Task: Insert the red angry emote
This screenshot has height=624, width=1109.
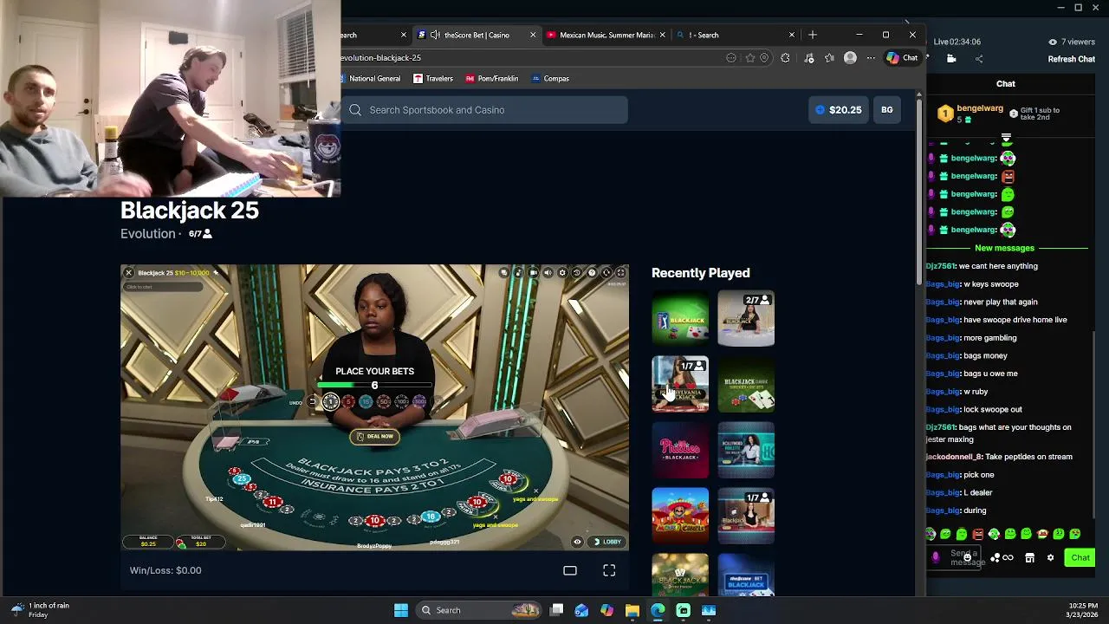Action: pos(977,534)
